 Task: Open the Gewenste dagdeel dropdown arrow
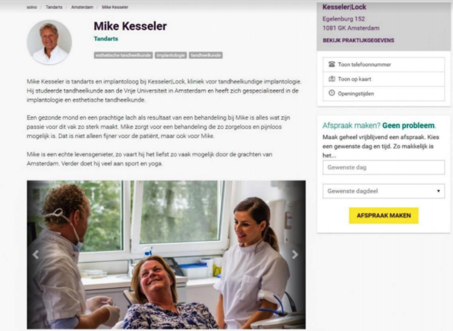(438, 191)
